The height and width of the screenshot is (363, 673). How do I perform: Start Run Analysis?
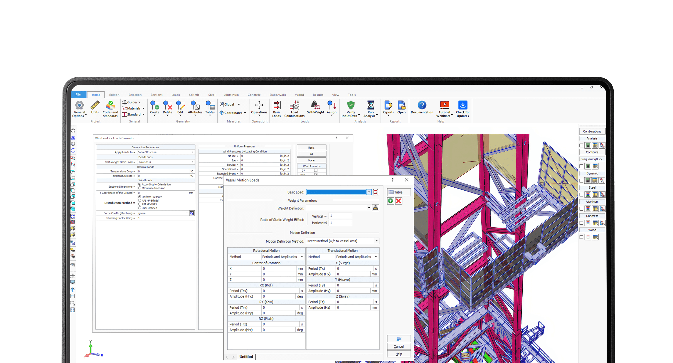370,109
